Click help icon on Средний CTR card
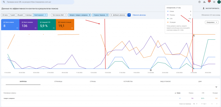 tap(54, 28)
